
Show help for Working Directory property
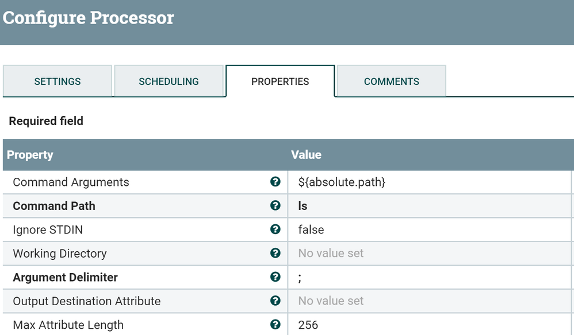(x=275, y=253)
